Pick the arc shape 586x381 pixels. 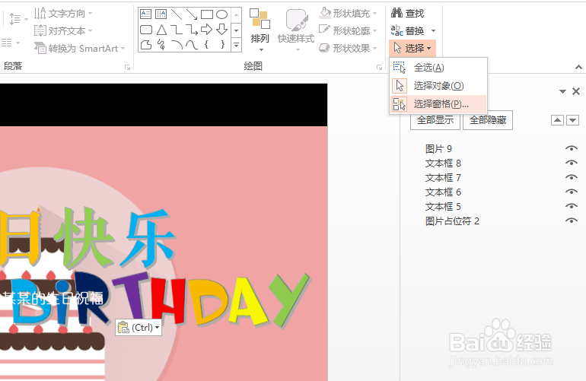point(177,45)
